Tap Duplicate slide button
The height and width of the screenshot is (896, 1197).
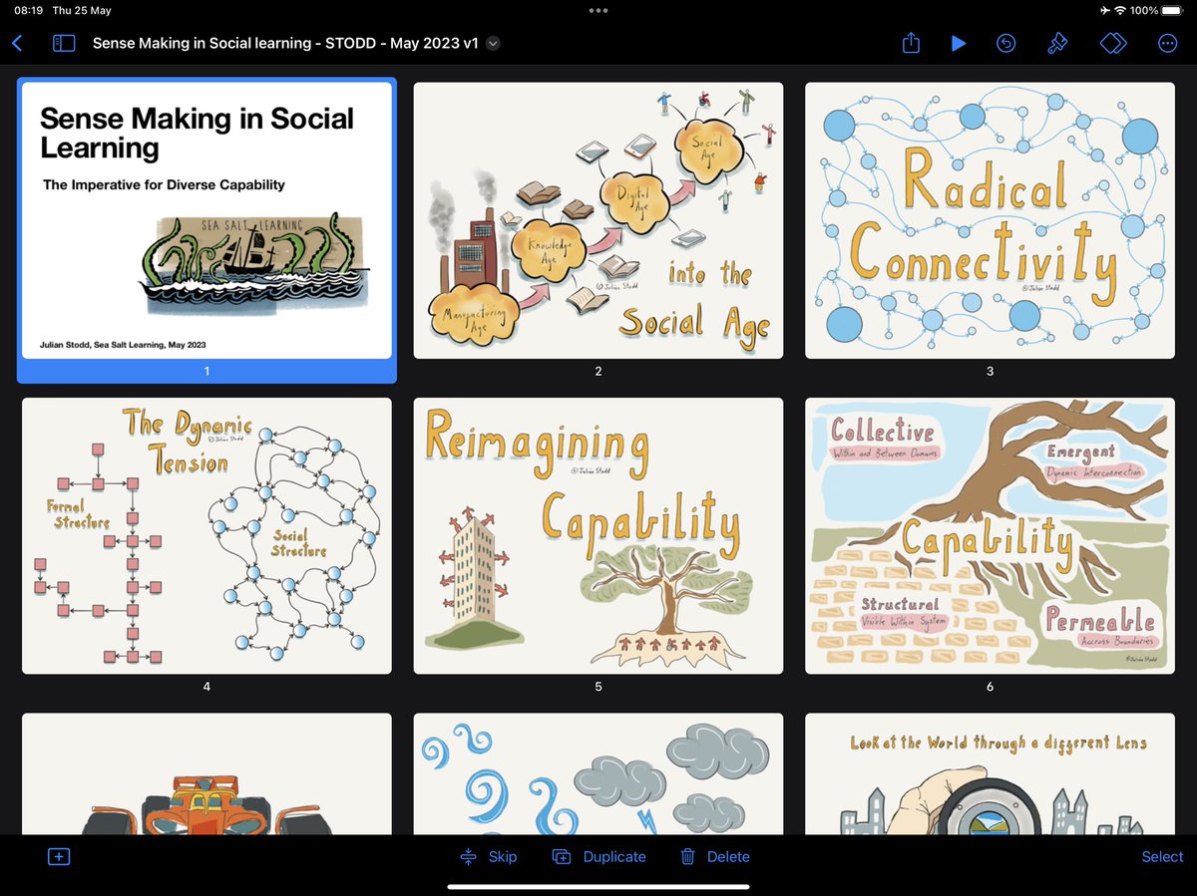(598, 857)
